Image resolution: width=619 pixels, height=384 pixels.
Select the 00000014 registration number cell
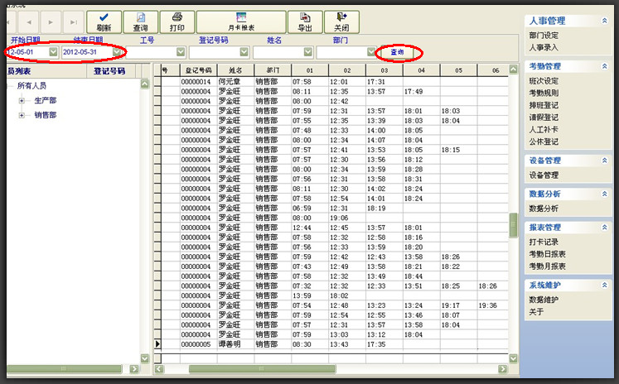[x=199, y=82]
